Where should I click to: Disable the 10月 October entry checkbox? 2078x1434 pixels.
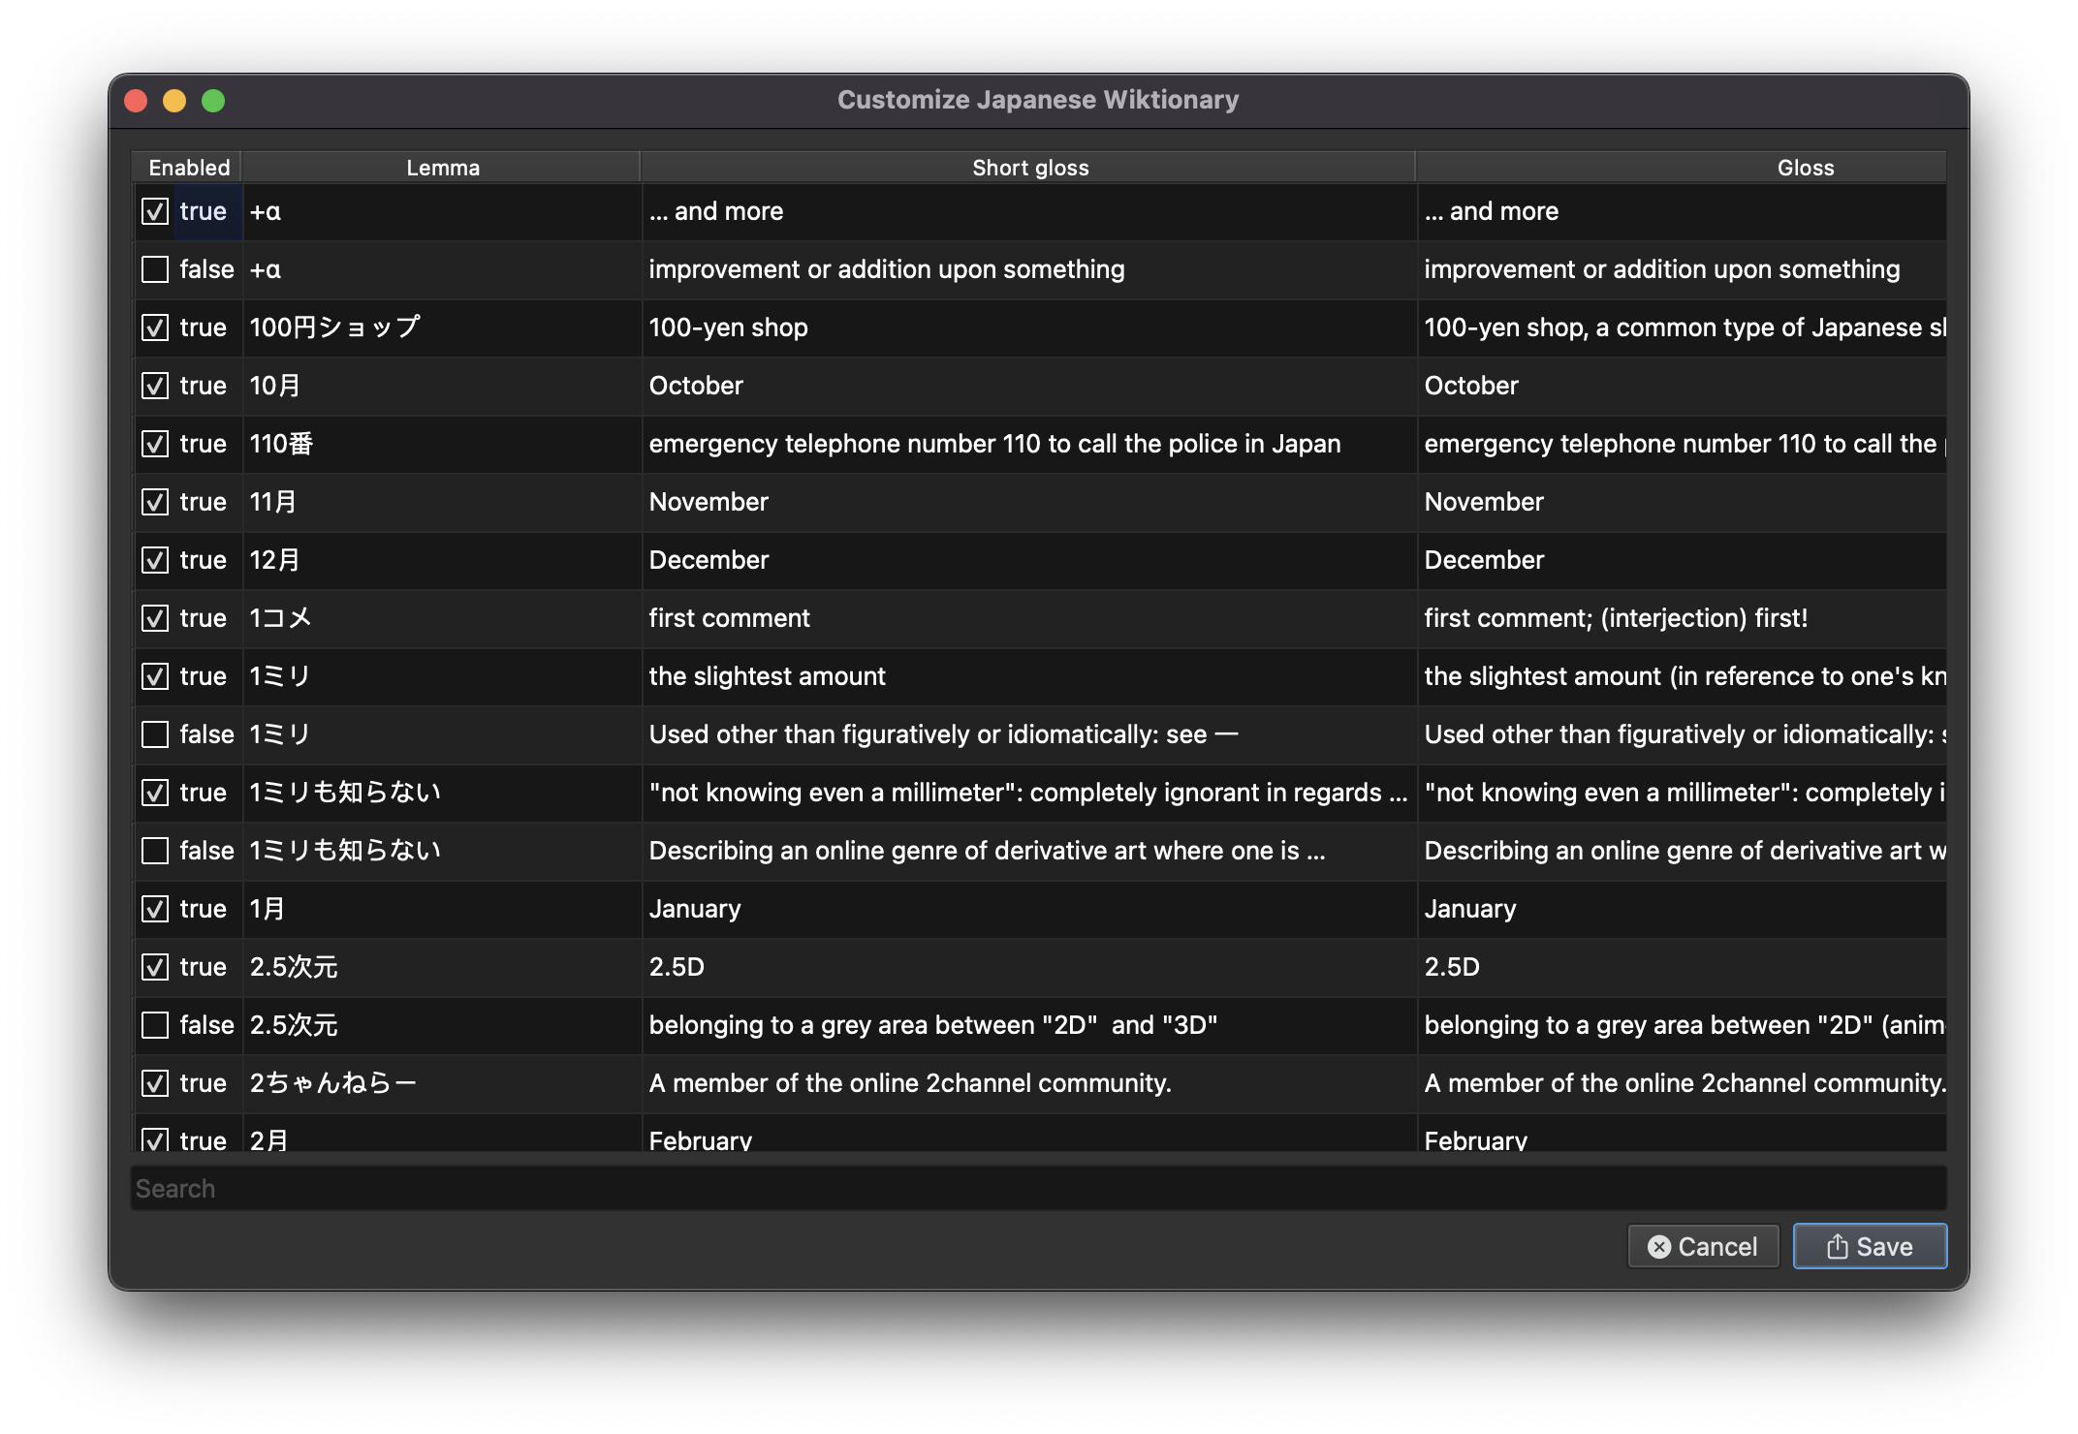coord(155,386)
